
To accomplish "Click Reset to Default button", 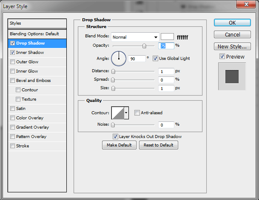I will (158, 145).
